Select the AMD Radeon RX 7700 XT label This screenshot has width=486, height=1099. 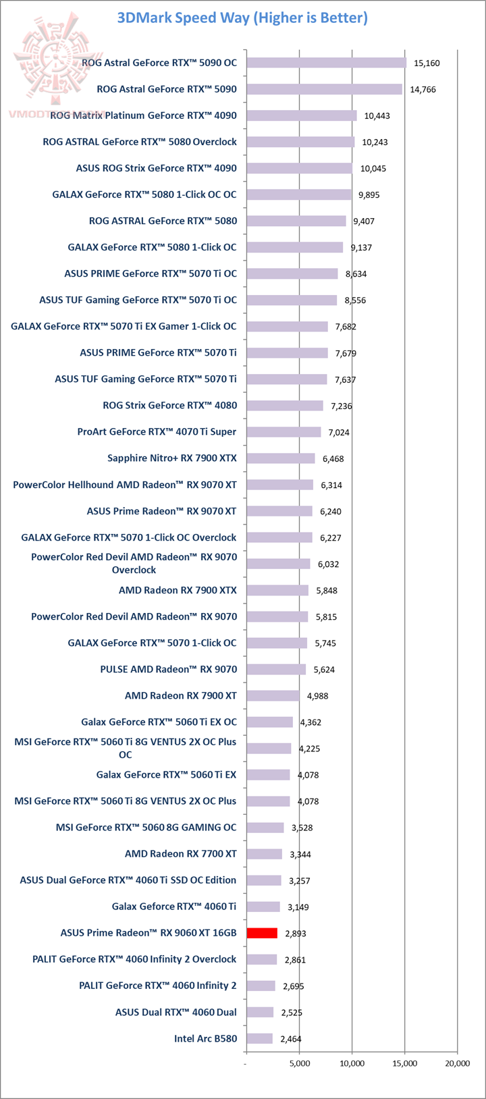[x=180, y=854]
